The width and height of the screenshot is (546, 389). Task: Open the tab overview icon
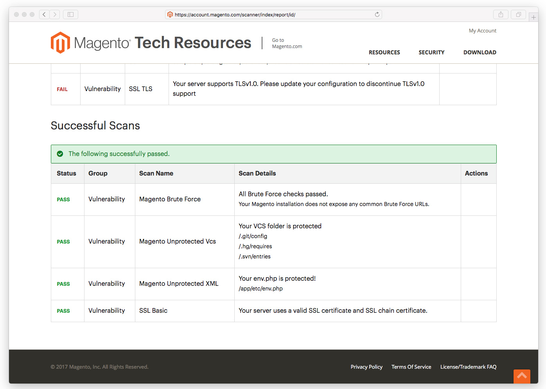pyautogui.click(x=518, y=14)
